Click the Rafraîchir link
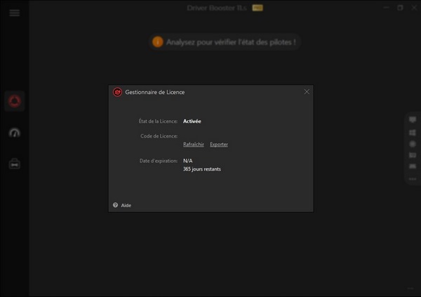This screenshot has width=421, height=297. click(194, 145)
